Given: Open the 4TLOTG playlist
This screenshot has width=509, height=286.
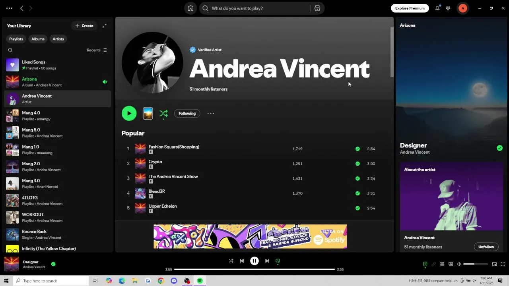Looking at the screenshot, I should [x=57, y=201].
